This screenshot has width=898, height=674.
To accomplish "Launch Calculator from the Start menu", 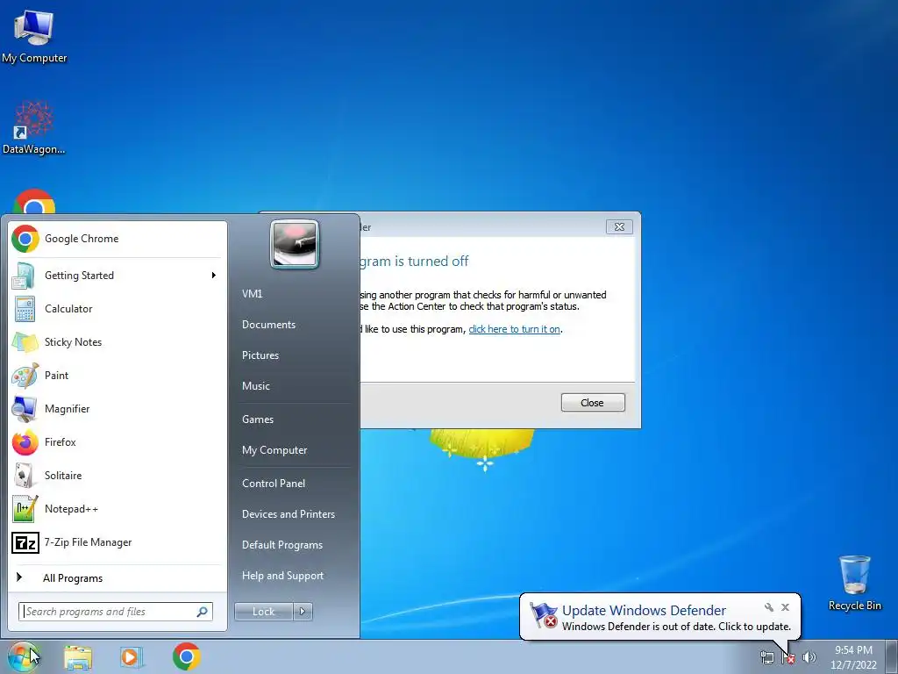I will (x=118, y=309).
